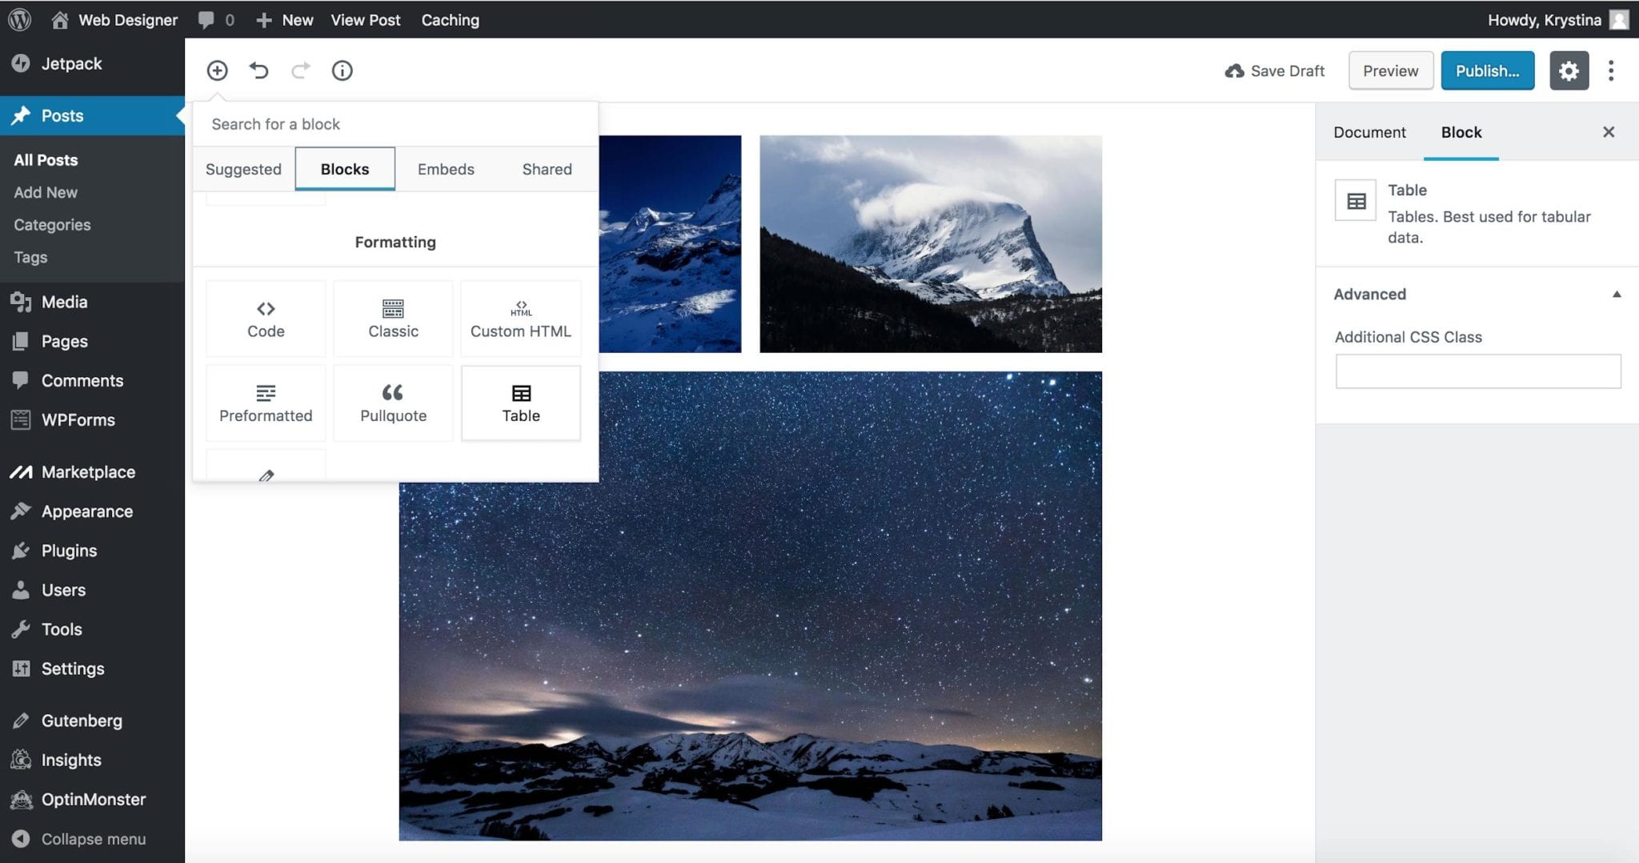1639x863 pixels.
Task: Switch to the Embeds tab
Action: tap(446, 169)
